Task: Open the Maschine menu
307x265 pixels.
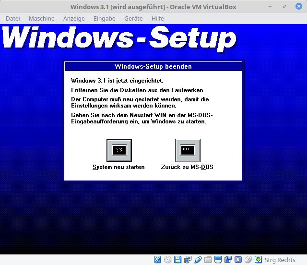Action: pyautogui.click(x=42, y=18)
